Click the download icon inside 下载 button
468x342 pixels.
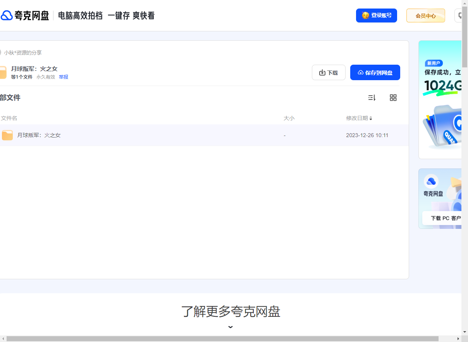(x=322, y=73)
